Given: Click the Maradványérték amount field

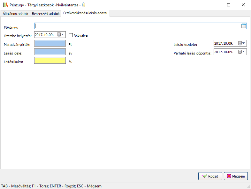Looking at the screenshot, I should coord(50,43).
